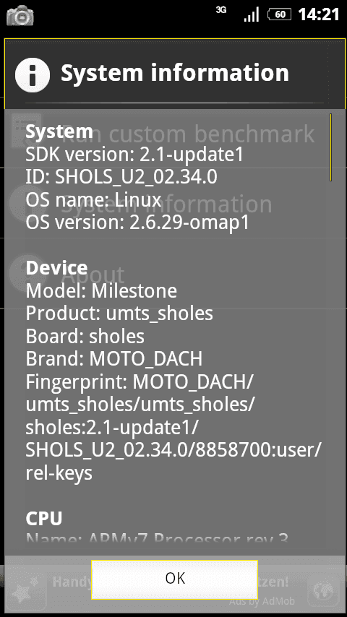
Task: Tap the System information dialog info icon
Action: [33, 74]
